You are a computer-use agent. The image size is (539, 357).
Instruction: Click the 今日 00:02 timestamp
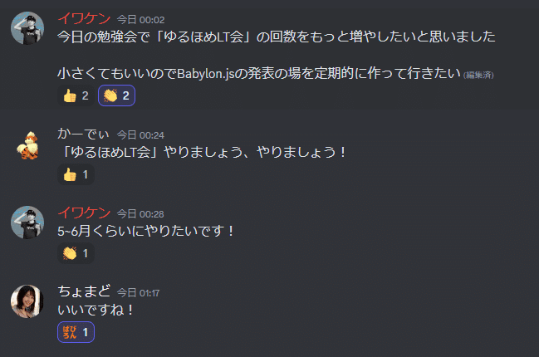coord(140,20)
